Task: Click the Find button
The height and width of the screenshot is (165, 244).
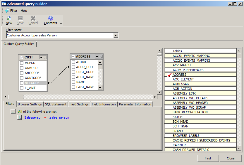Action: (x=208, y=158)
